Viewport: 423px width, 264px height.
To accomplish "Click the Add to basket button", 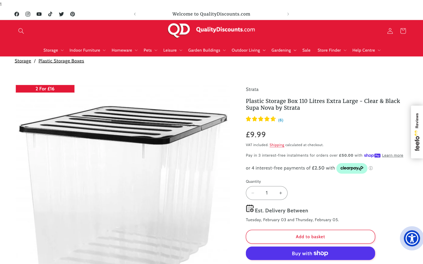I will 310,237.
